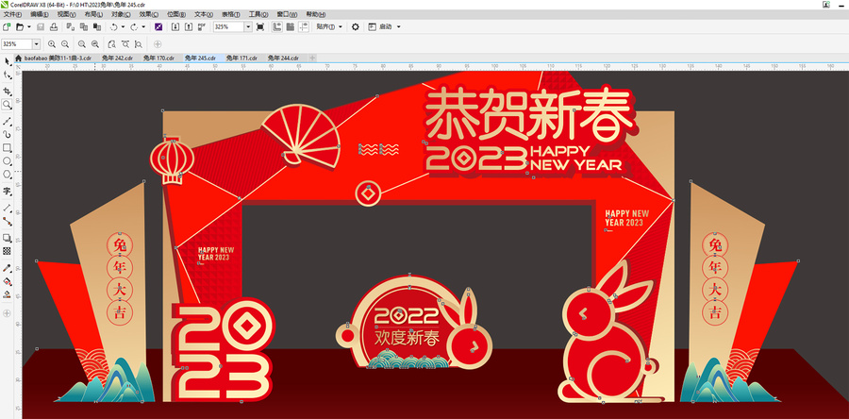This screenshot has height=419, width=849.
Task: Select the Drop shadow tool
Action: (x=7, y=238)
